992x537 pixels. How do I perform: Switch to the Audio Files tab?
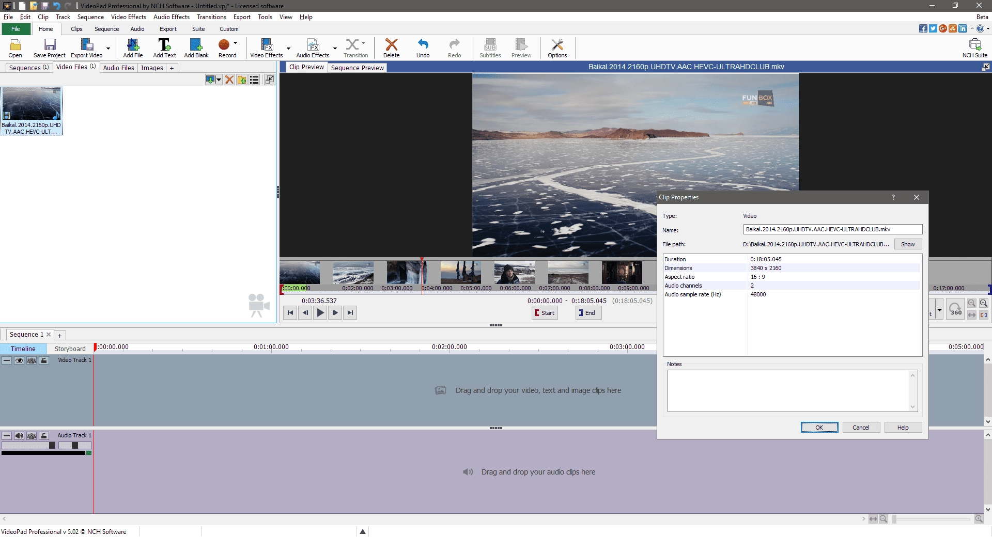pyautogui.click(x=118, y=68)
